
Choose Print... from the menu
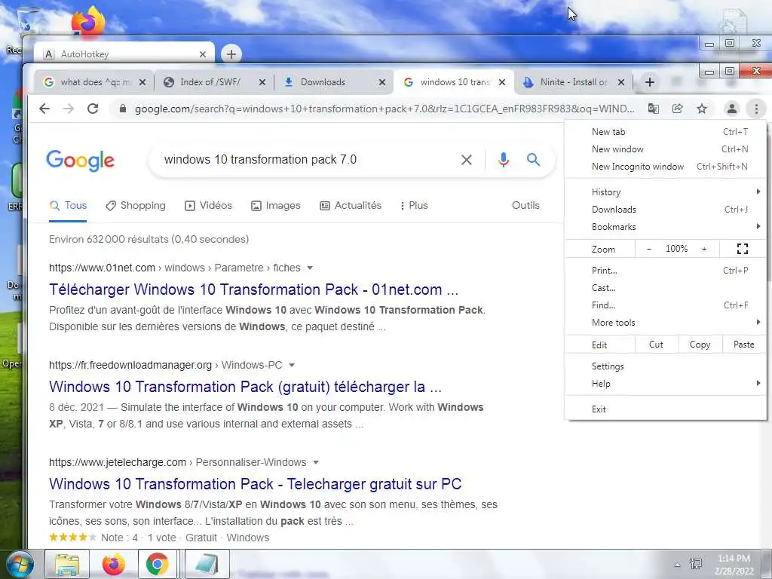coord(665,271)
